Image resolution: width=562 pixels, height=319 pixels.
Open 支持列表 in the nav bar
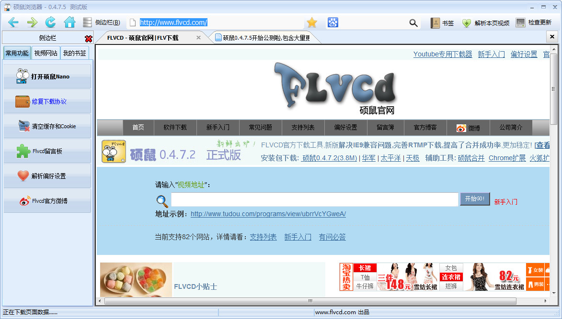coord(303,127)
